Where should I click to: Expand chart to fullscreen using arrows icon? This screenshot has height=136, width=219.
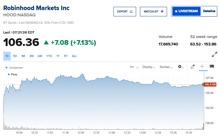214,54
